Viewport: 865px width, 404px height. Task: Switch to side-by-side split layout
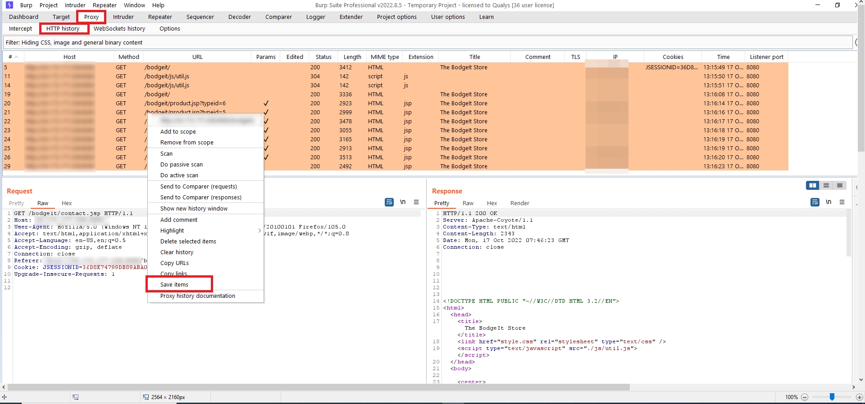[x=813, y=185]
